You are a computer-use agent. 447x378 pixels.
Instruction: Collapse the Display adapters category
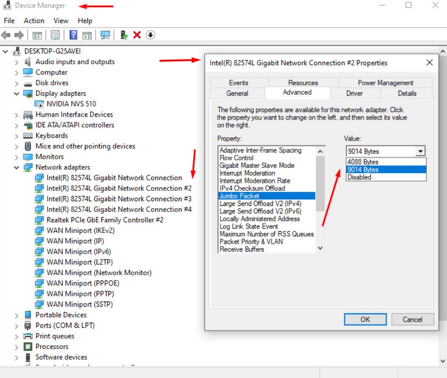click(x=16, y=93)
